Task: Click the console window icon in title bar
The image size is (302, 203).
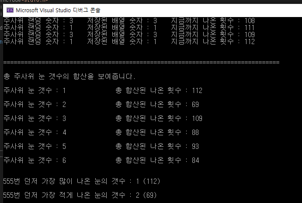Action: [x=10, y=10]
